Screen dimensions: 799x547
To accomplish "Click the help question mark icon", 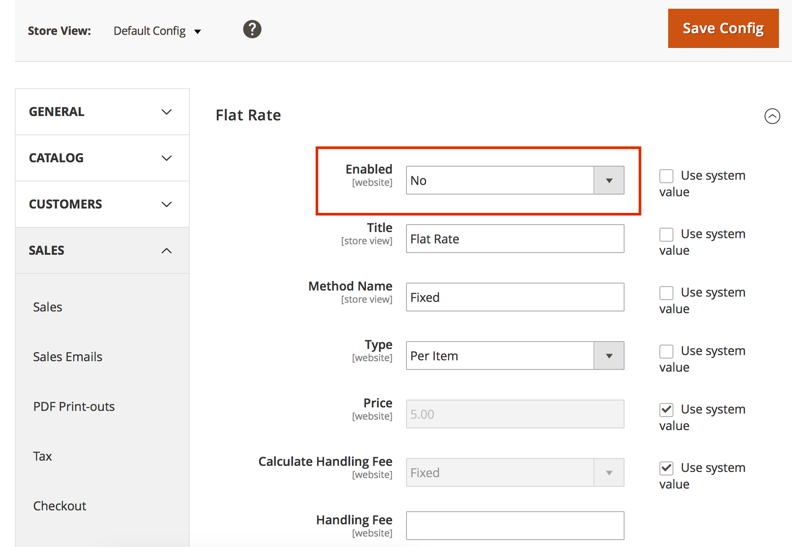I will click(252, 30).
